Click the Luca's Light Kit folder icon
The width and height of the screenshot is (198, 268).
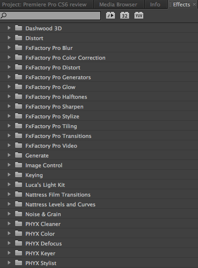coord(19,184)
